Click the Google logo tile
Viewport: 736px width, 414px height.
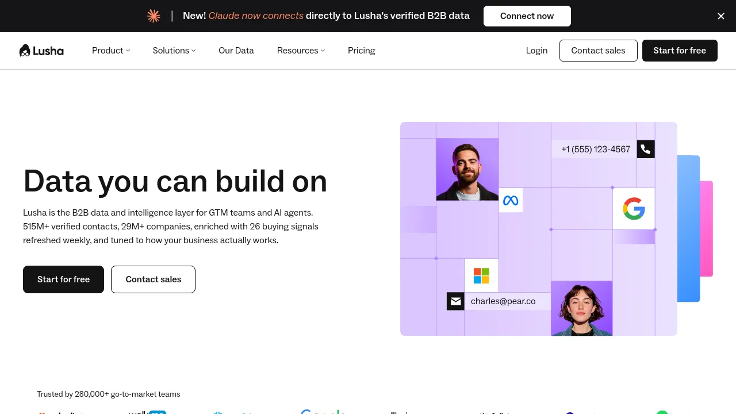click(634, 209)
